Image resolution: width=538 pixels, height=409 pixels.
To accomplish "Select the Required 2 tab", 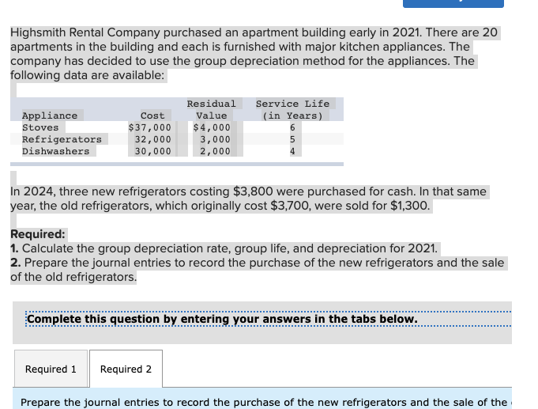I will pos(126,369).
